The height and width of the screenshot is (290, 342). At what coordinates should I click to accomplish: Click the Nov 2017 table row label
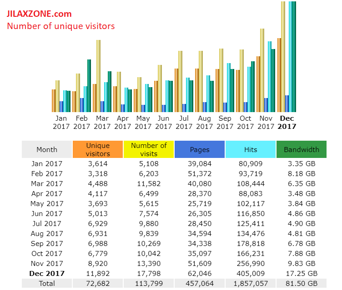[47, 264]
